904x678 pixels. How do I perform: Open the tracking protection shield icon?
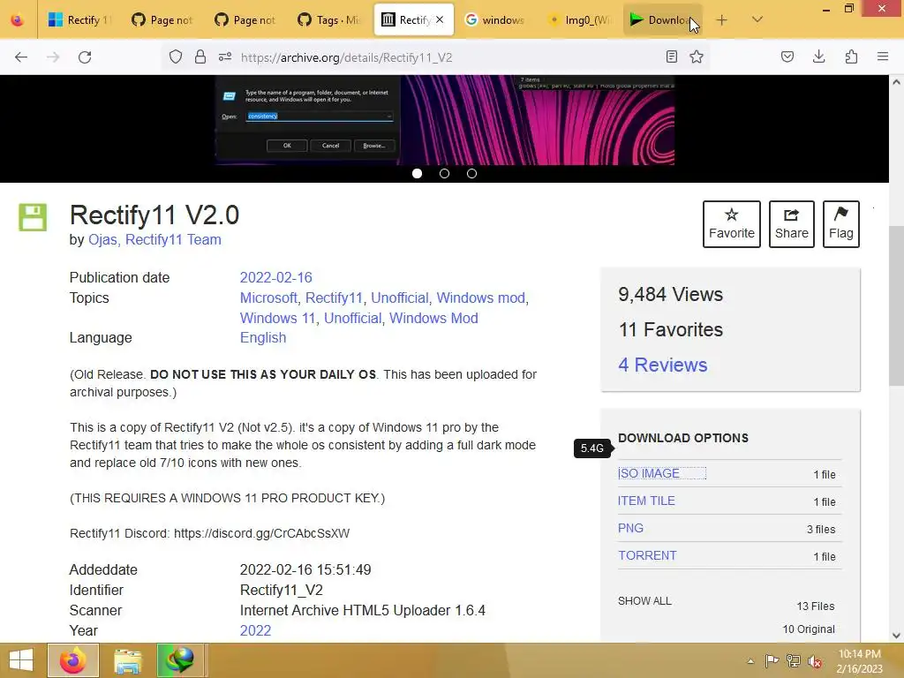coord(176,57)
